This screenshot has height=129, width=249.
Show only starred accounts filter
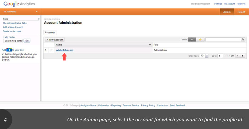coord(200,40)
